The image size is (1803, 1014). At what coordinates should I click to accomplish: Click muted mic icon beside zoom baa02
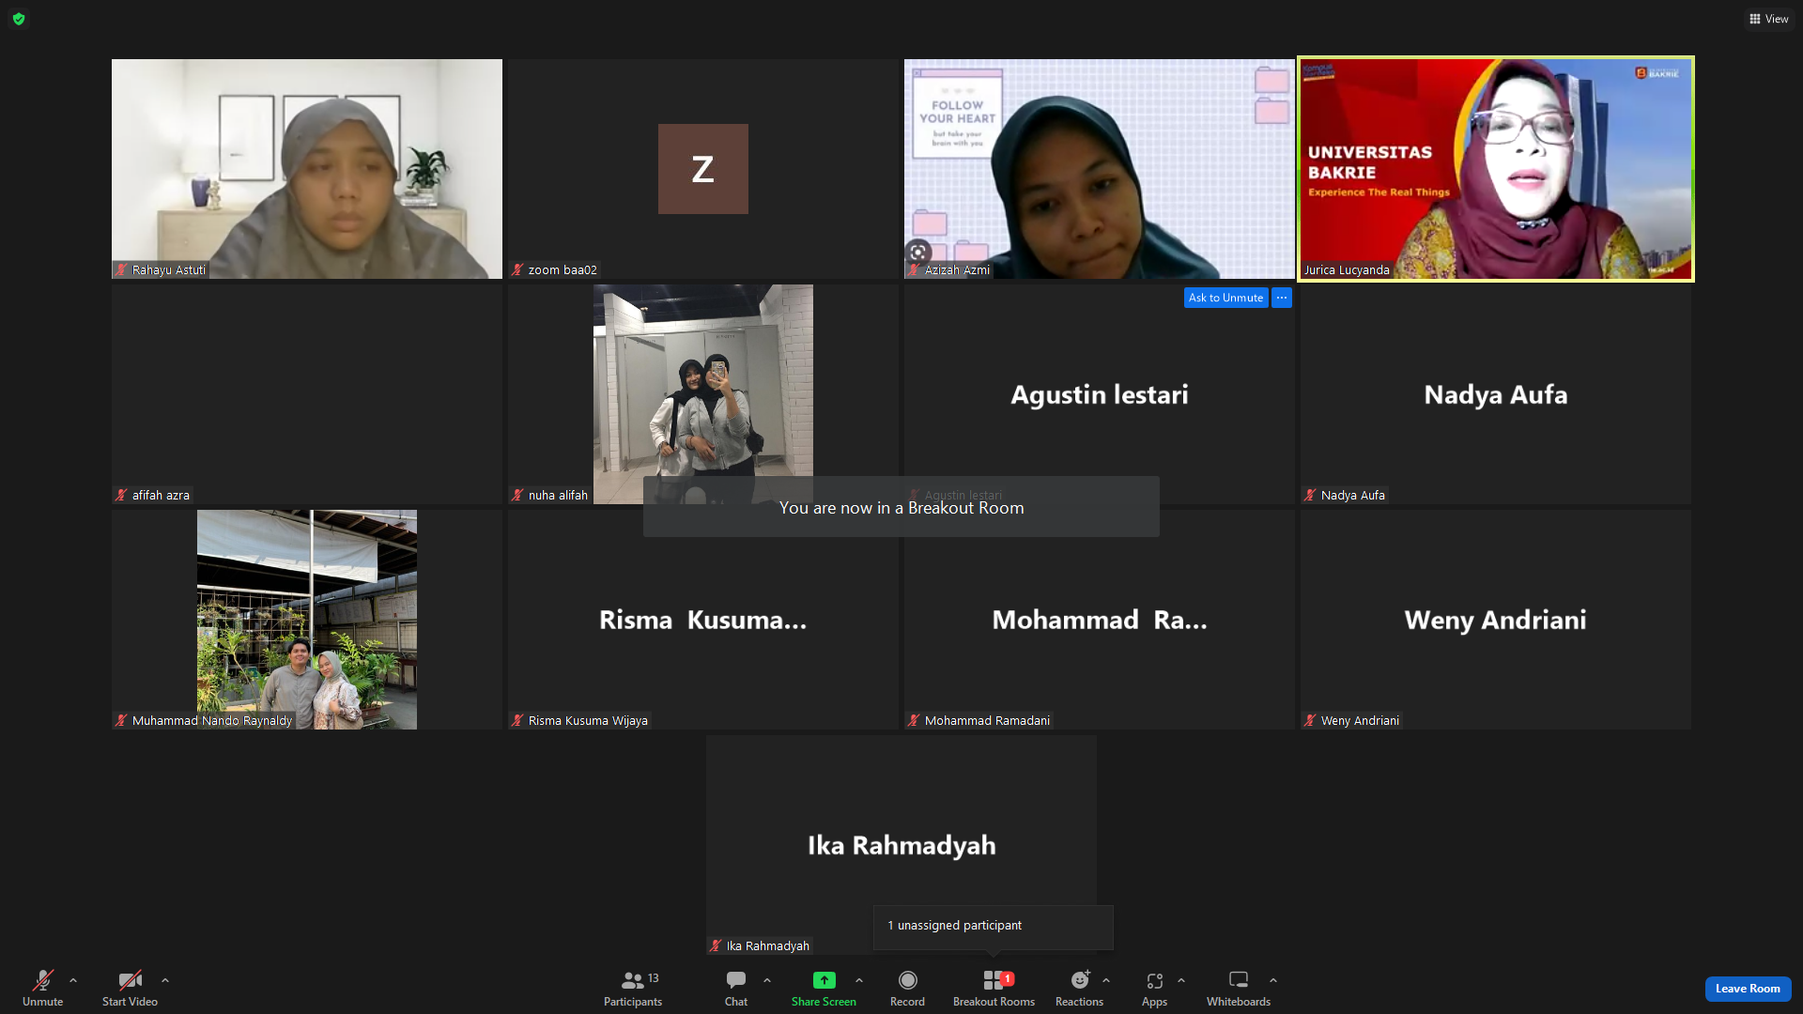point(517,270)
